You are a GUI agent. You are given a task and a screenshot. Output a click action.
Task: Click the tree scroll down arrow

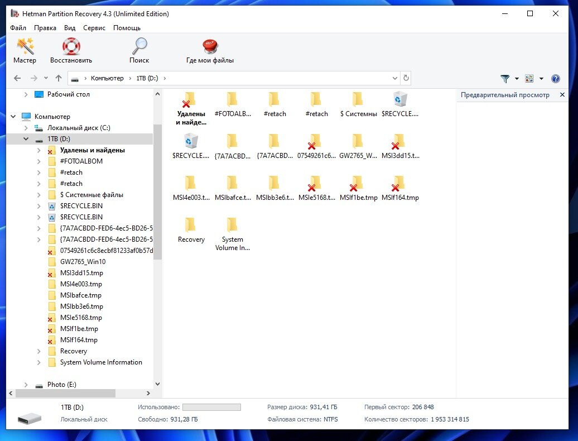click(x=157, y=384)
